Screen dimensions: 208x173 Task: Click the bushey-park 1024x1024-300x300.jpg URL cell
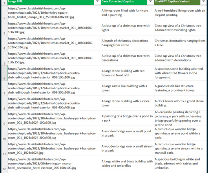(x=54, y=133)
